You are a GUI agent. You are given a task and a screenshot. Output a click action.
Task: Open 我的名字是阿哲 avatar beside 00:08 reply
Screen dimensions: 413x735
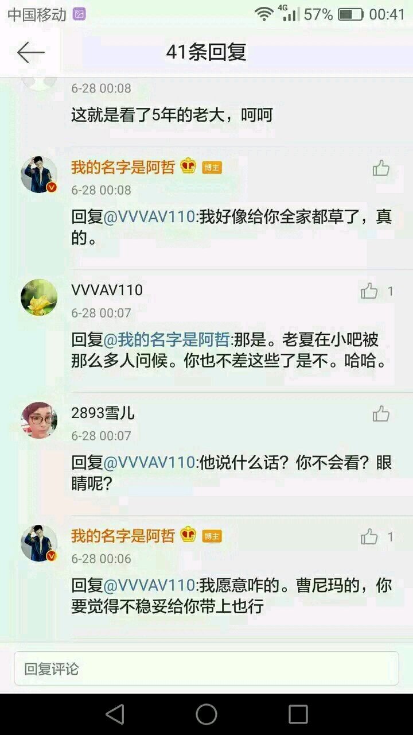pyautogui.click(x=39, y=175)
